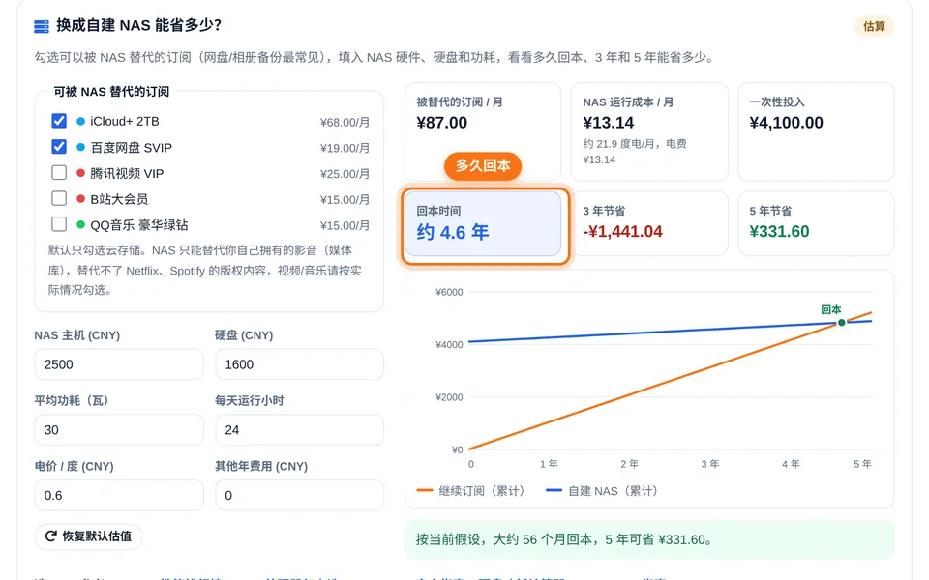Select the 被替代的订阅 / 月 card
The image size is (929, 580).
[483, 131]
